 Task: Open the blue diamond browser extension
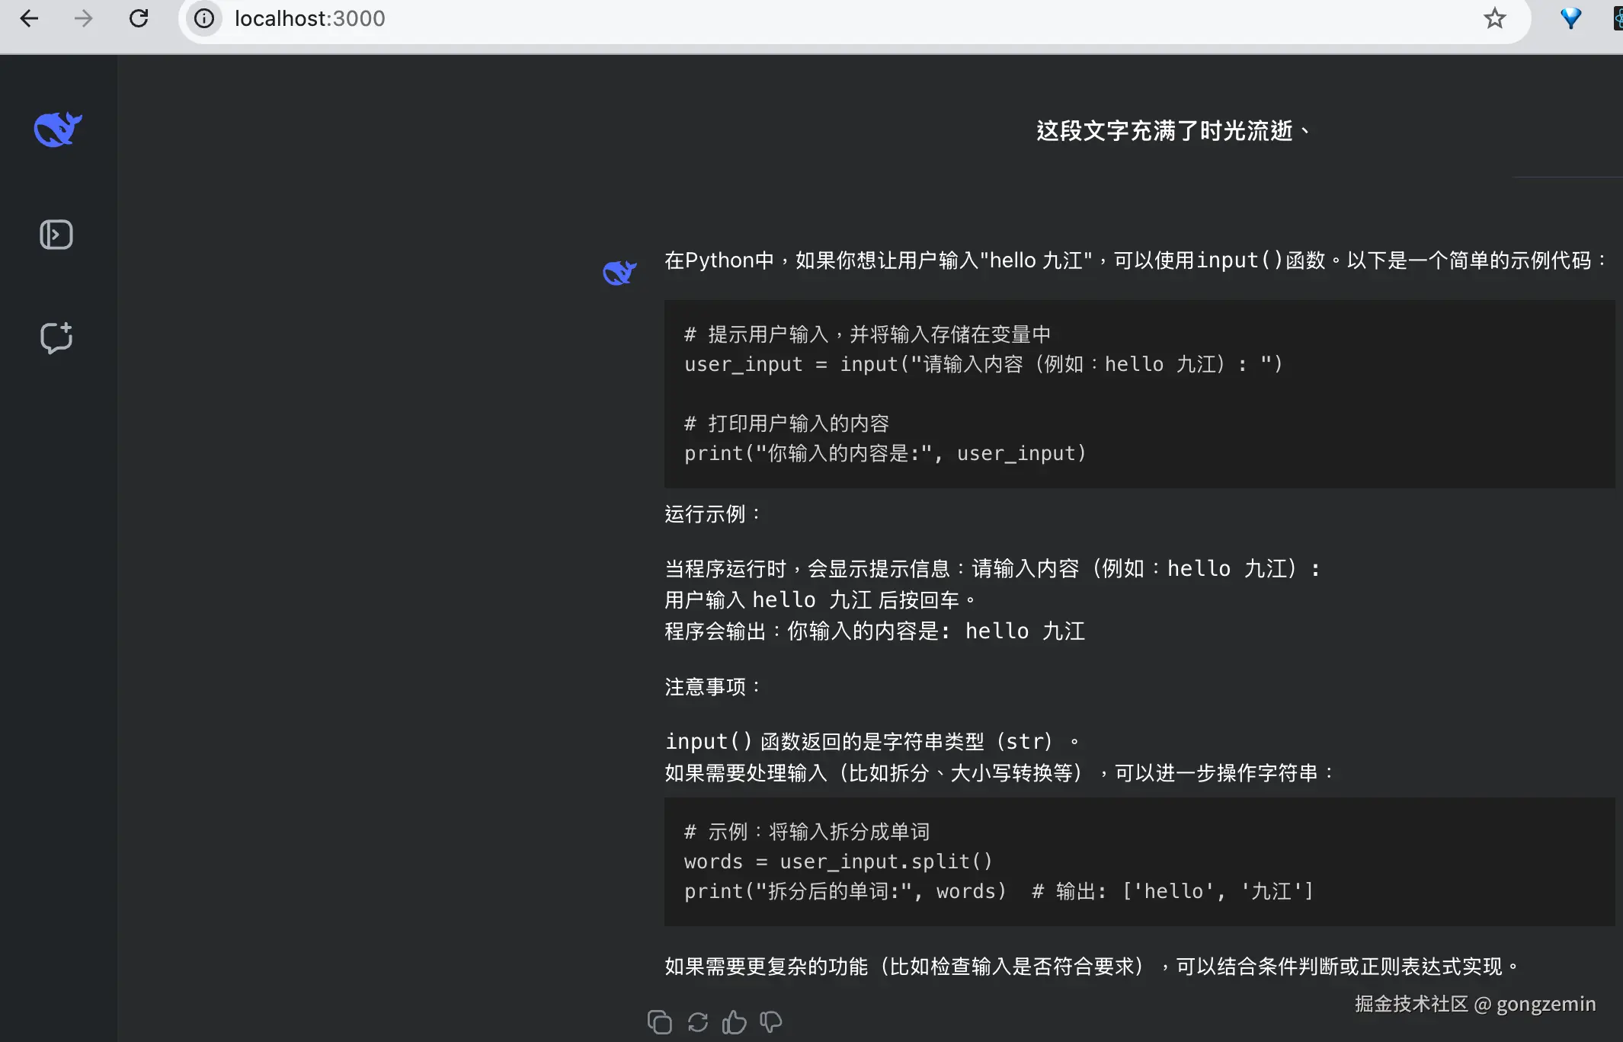coord(1570,18)
